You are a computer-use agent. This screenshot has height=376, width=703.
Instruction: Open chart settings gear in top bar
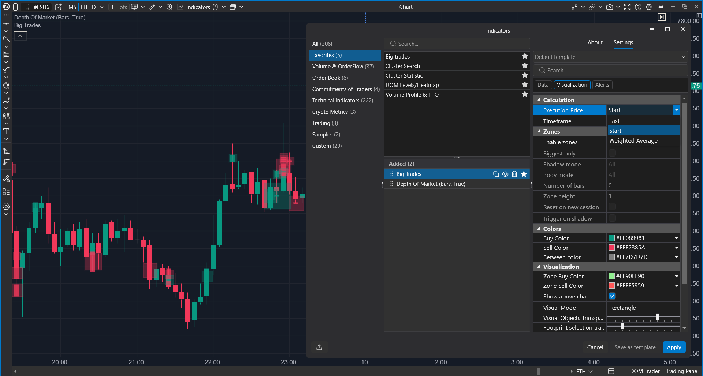click(649, 7)
